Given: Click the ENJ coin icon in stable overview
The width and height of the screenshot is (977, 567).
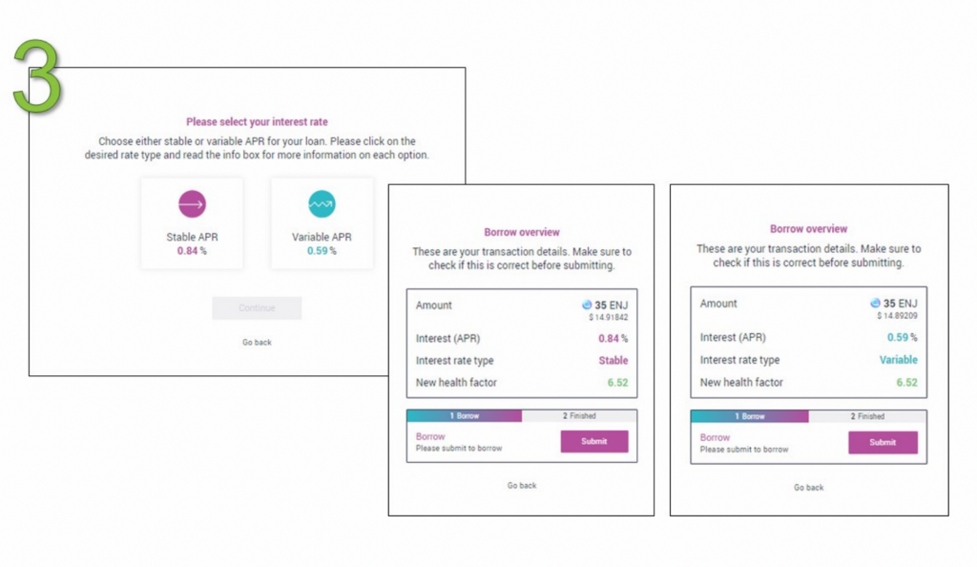Looking at the screenshot, I should pos(587,304).
